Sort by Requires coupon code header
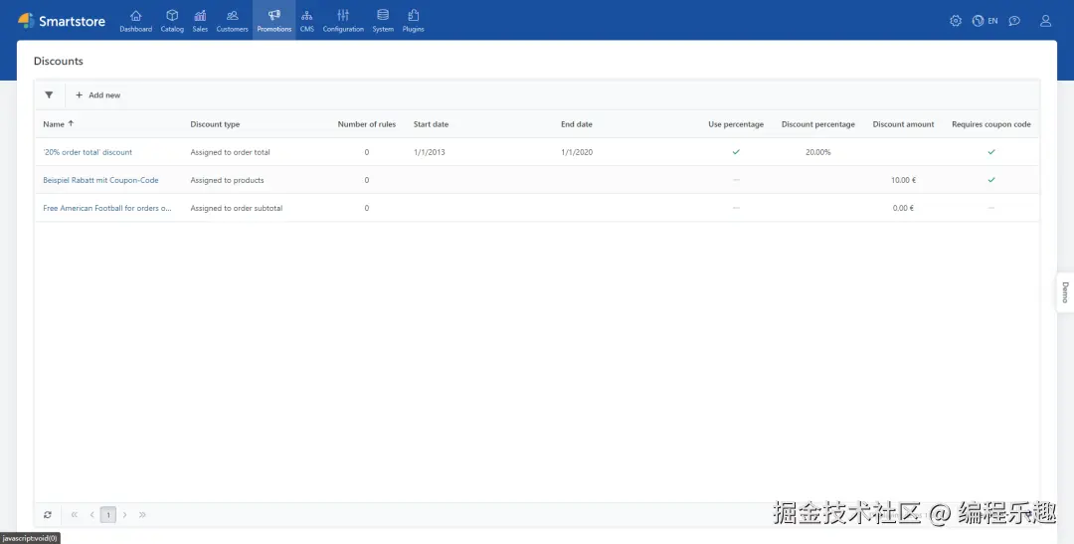The width and height of the screenshot is (1074, 544). click(991, 124)
